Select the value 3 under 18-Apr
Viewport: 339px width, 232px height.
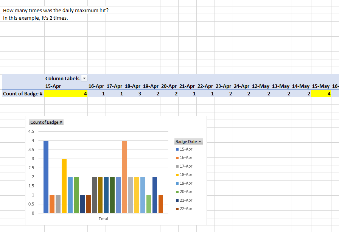pos(133,93)
